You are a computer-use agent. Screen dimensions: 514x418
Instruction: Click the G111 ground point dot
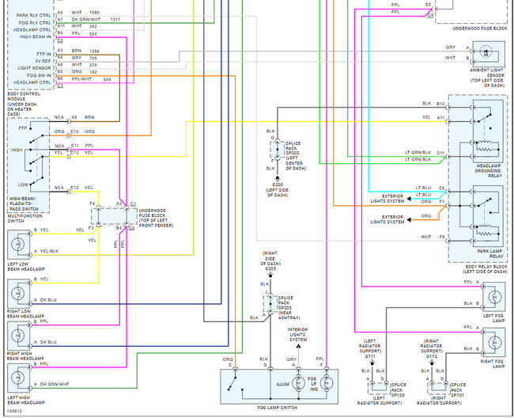click(x=372, y=363)
